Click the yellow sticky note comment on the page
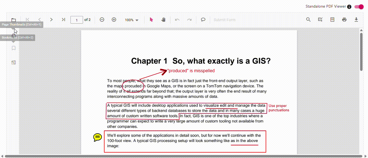 (x=97, y=137)
